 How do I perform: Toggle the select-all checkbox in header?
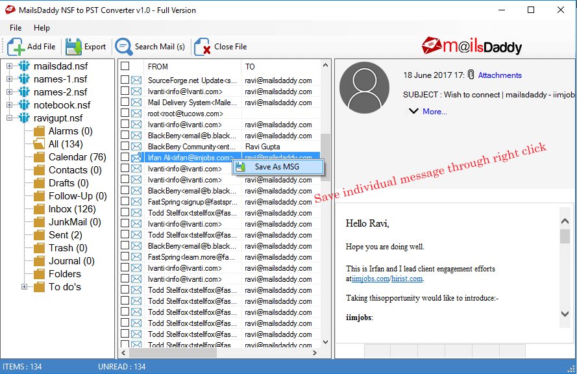pos(125,66)
